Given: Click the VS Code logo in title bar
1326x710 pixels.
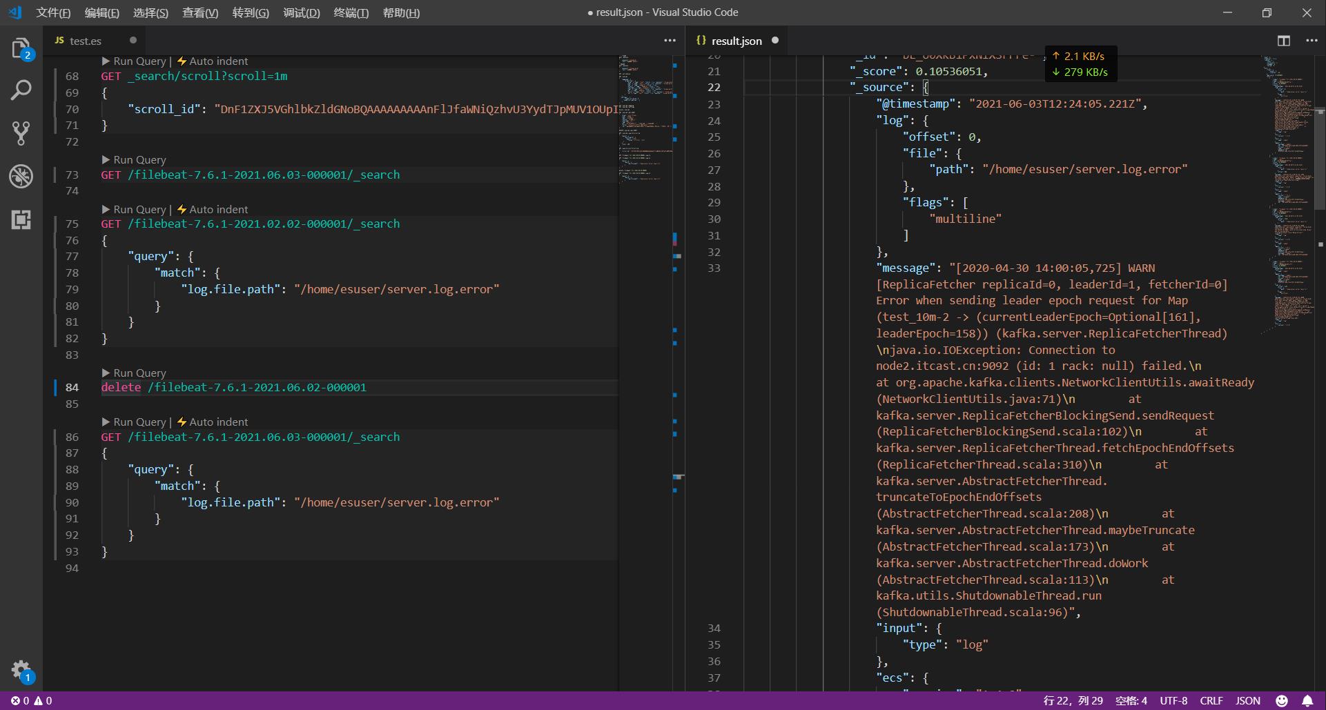Looking at the screenshot, I should pyautogui.click(x=15, y=12).
